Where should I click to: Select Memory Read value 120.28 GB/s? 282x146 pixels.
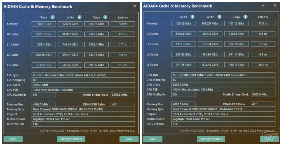(x=184, y=23)
